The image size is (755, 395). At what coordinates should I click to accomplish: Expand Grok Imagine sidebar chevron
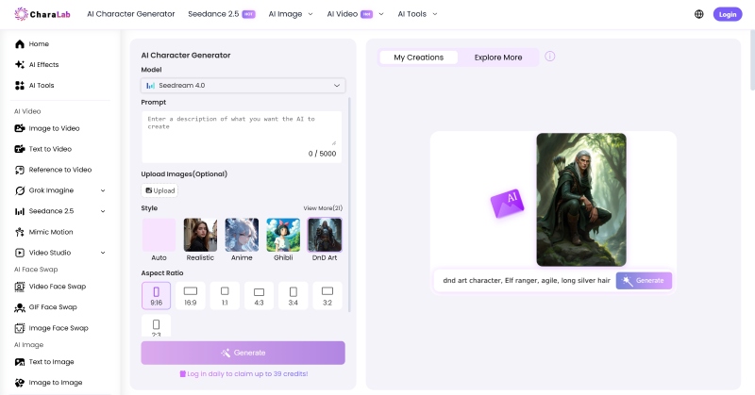[103, 190]
